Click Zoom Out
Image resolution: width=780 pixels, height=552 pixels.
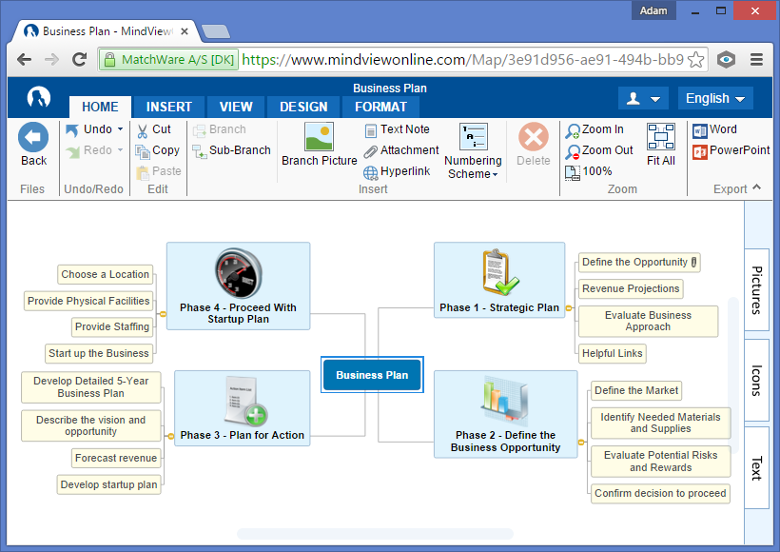coord(599,150)
